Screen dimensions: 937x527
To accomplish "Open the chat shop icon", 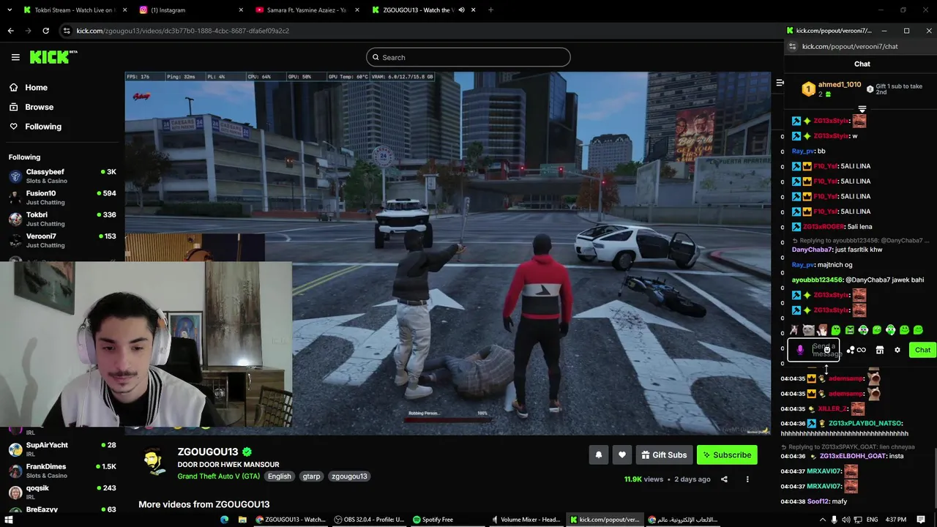I will (880, 350).
